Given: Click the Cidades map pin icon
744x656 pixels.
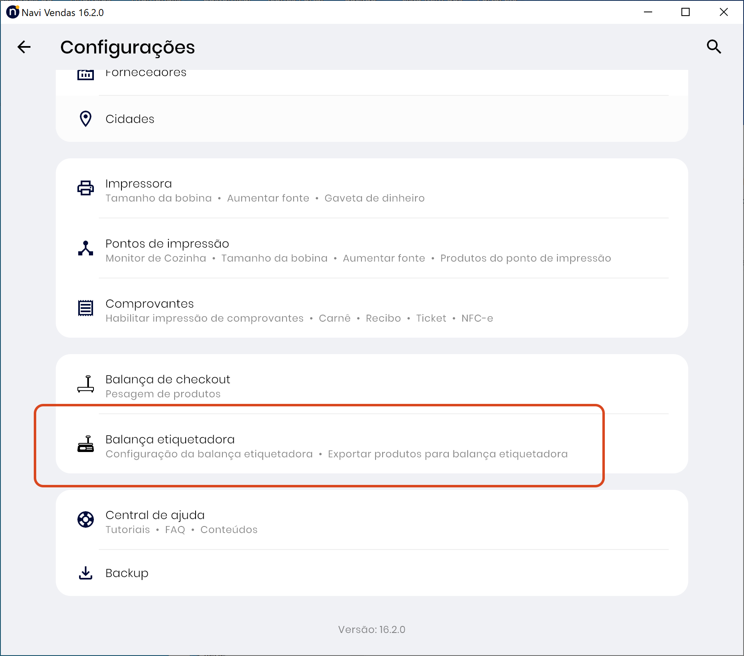Looking at the screenshot, I should click(86, 119).
